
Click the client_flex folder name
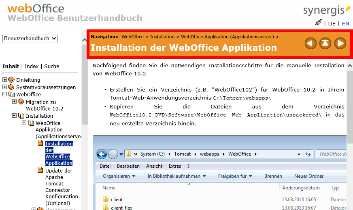coord(121,208)
